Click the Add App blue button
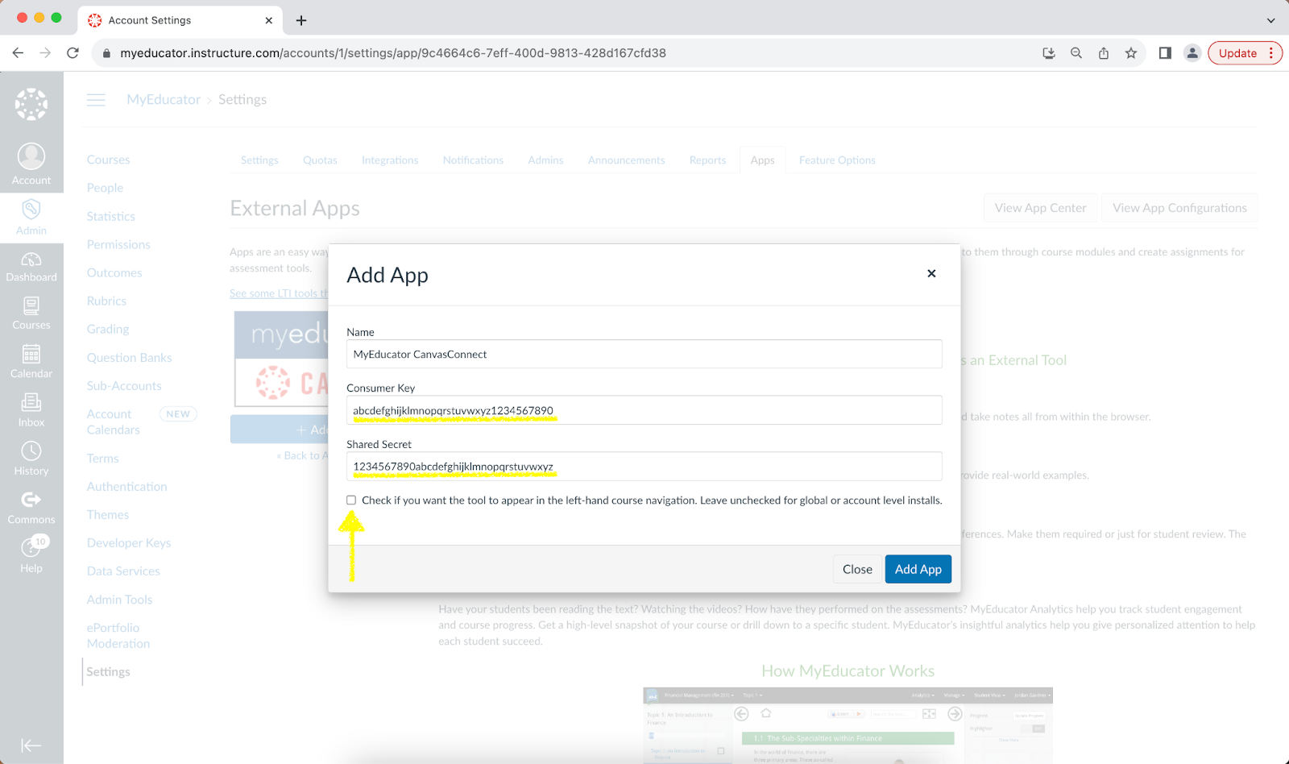 point(918,569)
